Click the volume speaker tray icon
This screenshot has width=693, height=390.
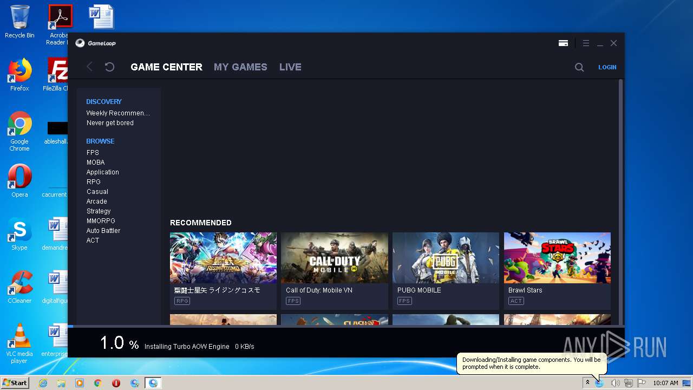tap(615, 383)
